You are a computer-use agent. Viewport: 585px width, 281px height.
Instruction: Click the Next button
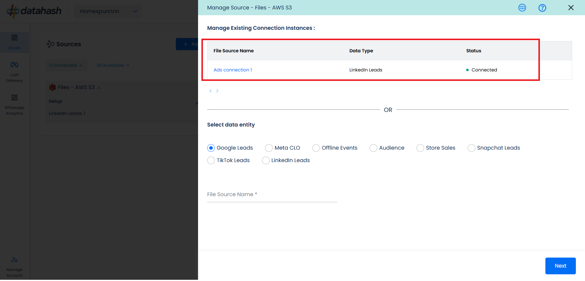[560, 266]
